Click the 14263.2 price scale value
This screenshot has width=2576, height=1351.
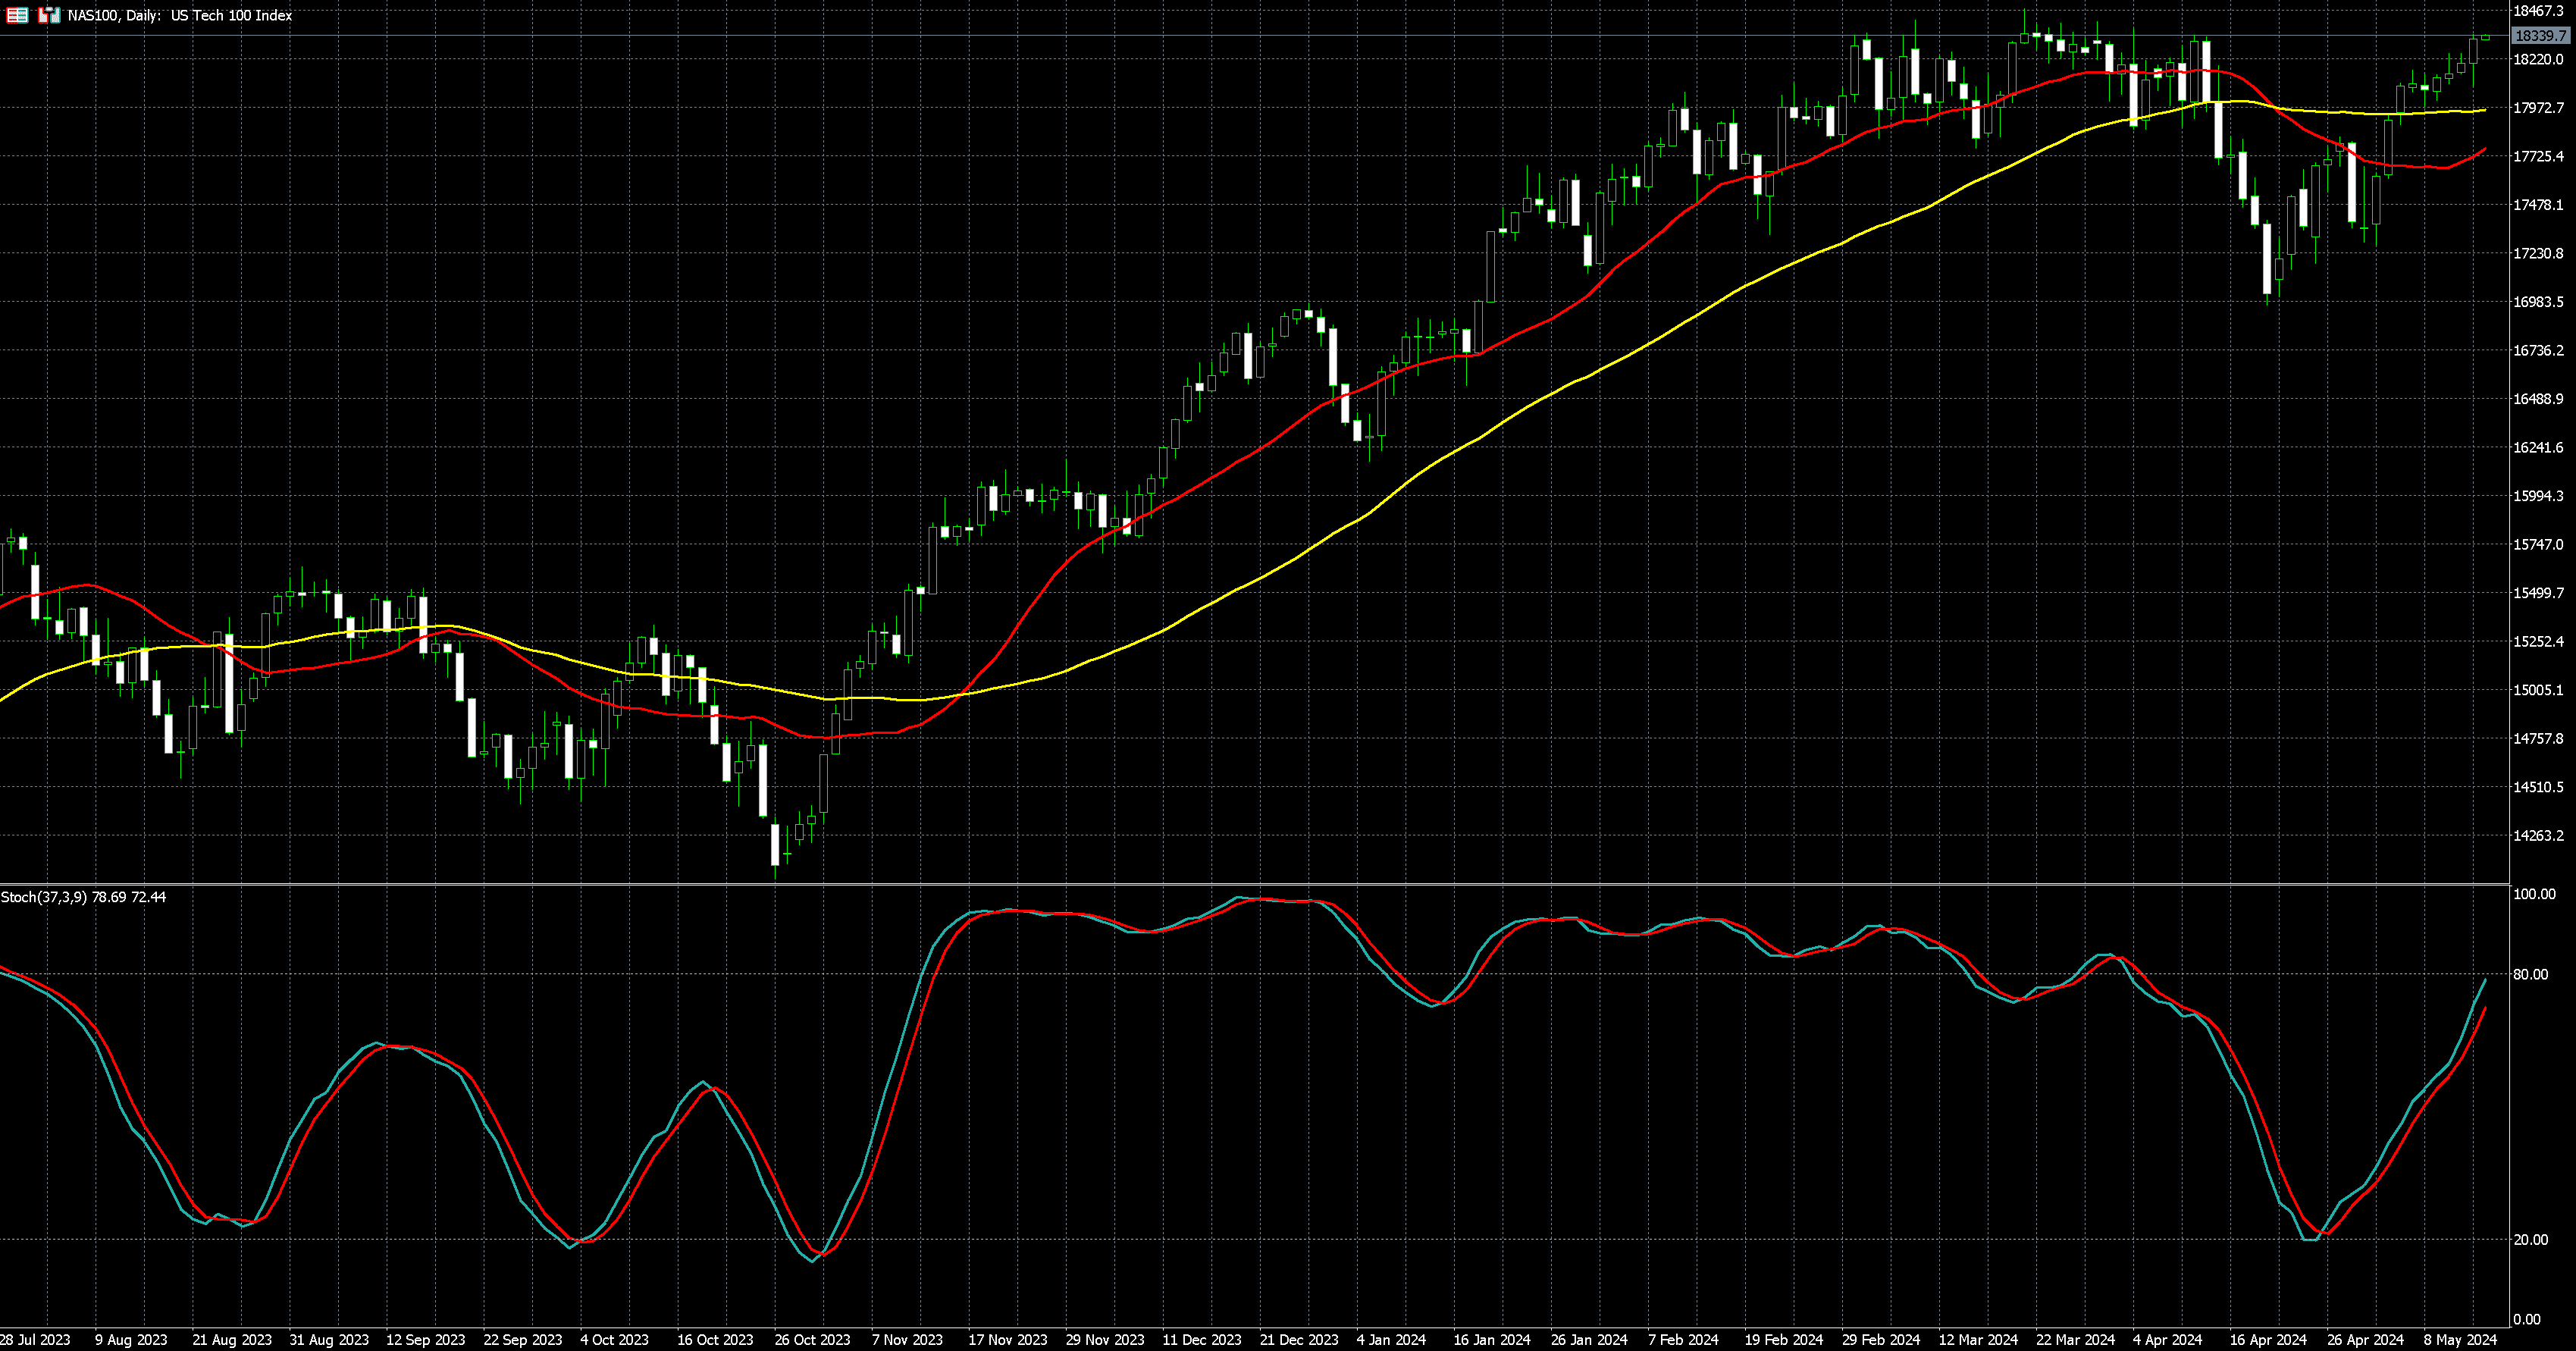point(2538,835)
